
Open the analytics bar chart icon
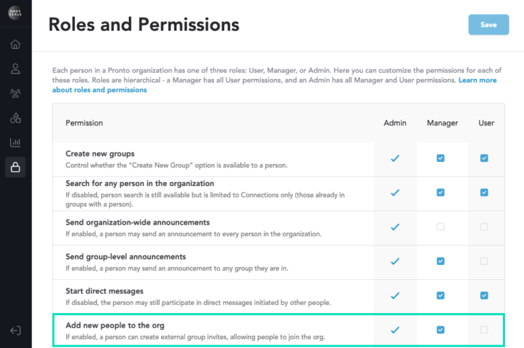[x=16, y=142]
